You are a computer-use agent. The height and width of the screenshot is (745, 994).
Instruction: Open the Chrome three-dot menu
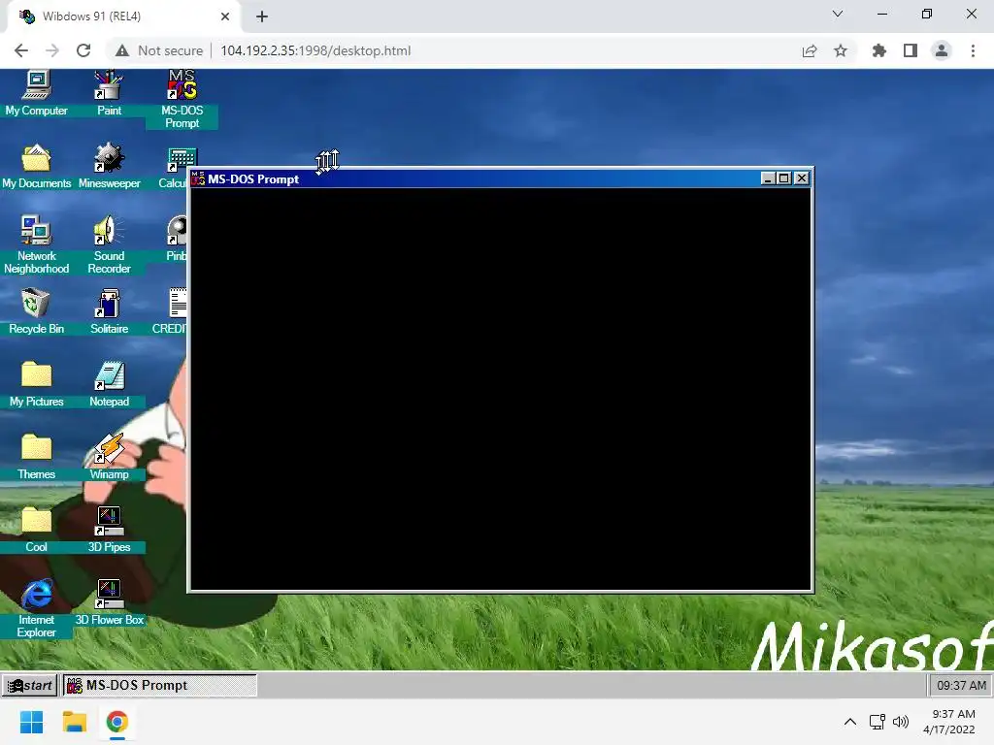[973, 50]
